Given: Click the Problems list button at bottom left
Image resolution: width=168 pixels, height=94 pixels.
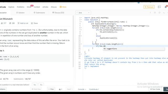Looking at the screenshot, I should [3, 89].
